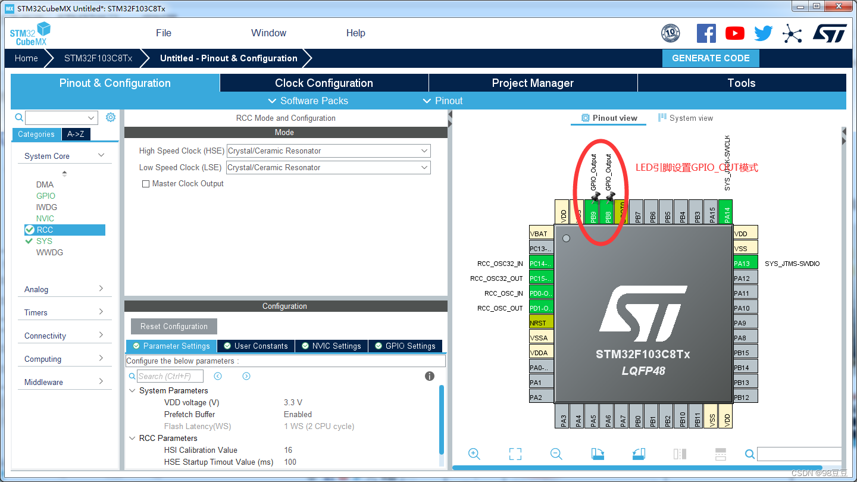Image resolution: width=857 pixels, height=482 pixels.
Task: Collapse the System Parameters section
Action: (132, 391)
